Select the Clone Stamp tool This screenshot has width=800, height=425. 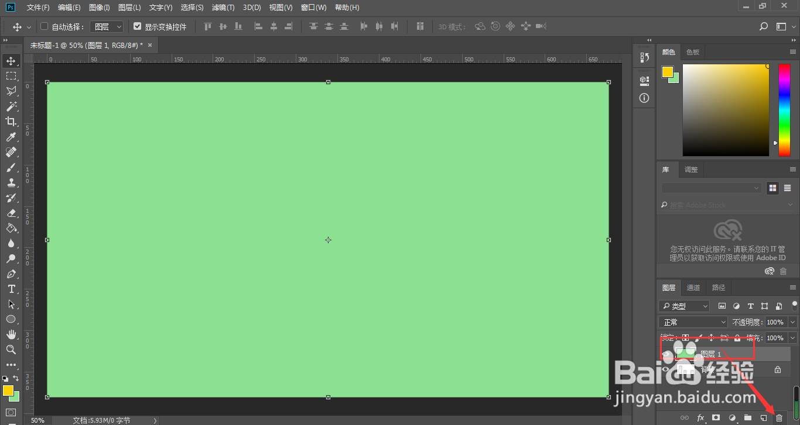[11, 182]
